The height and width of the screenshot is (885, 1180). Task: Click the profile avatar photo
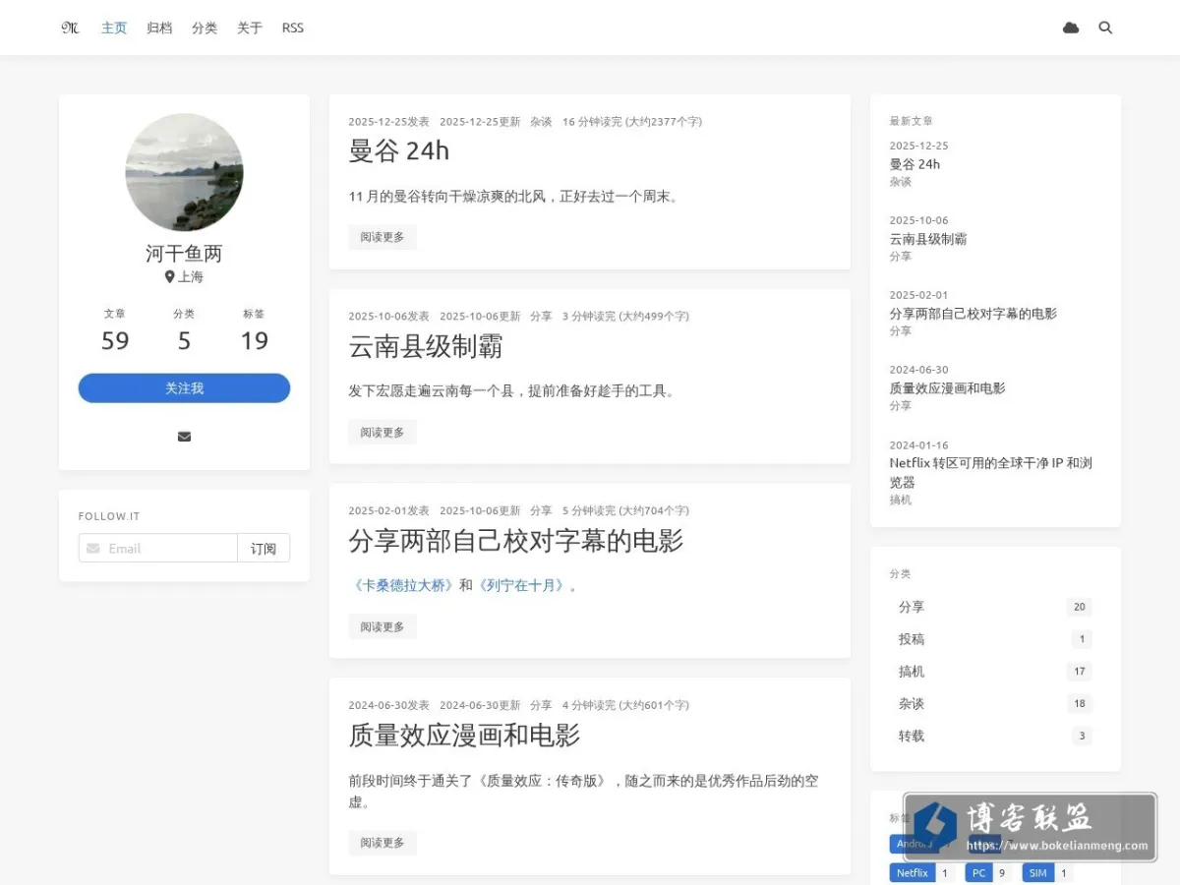click(184, 172)
